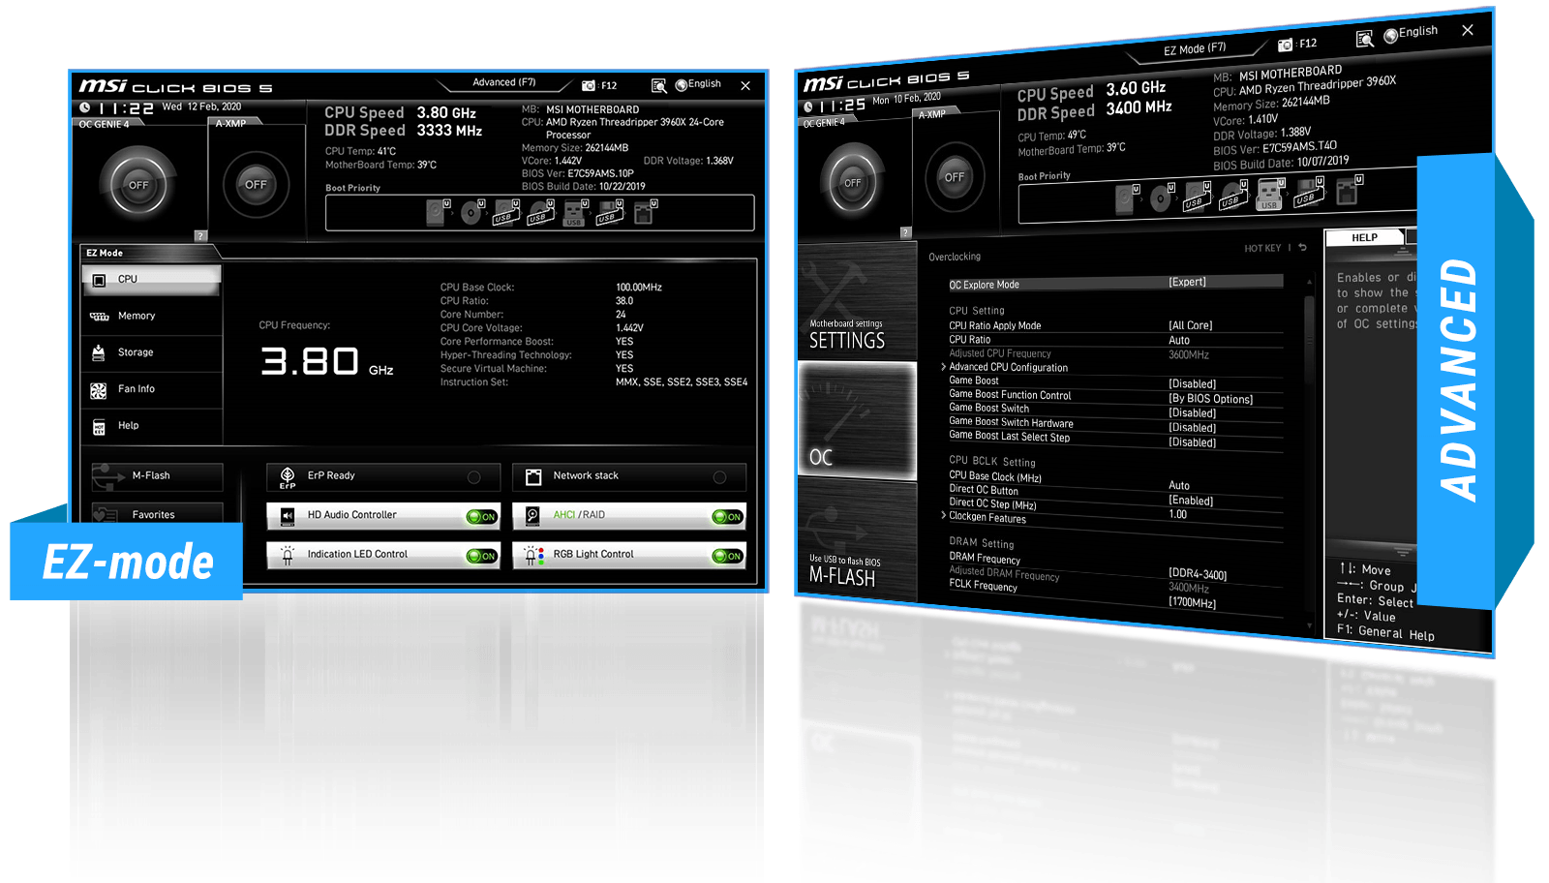The image size is (1549, 883).
Task: Edit CPU Base Clock (MHz) Auto value
Action: pos(1179,486)
